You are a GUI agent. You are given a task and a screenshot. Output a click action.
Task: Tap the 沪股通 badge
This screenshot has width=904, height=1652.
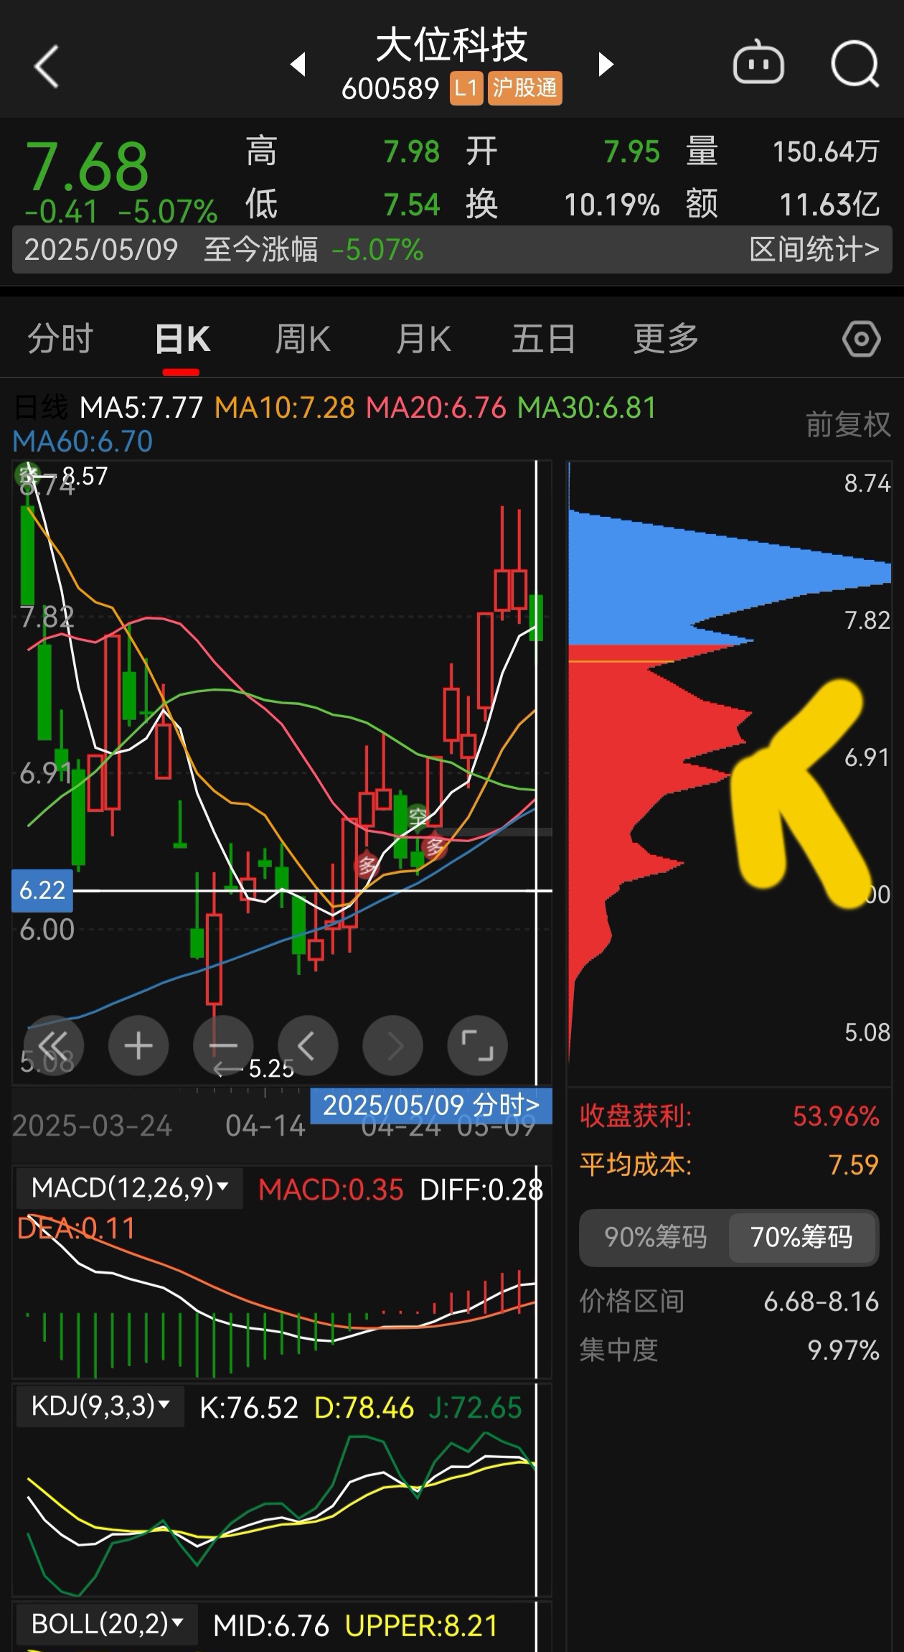(x=524, y=88)
